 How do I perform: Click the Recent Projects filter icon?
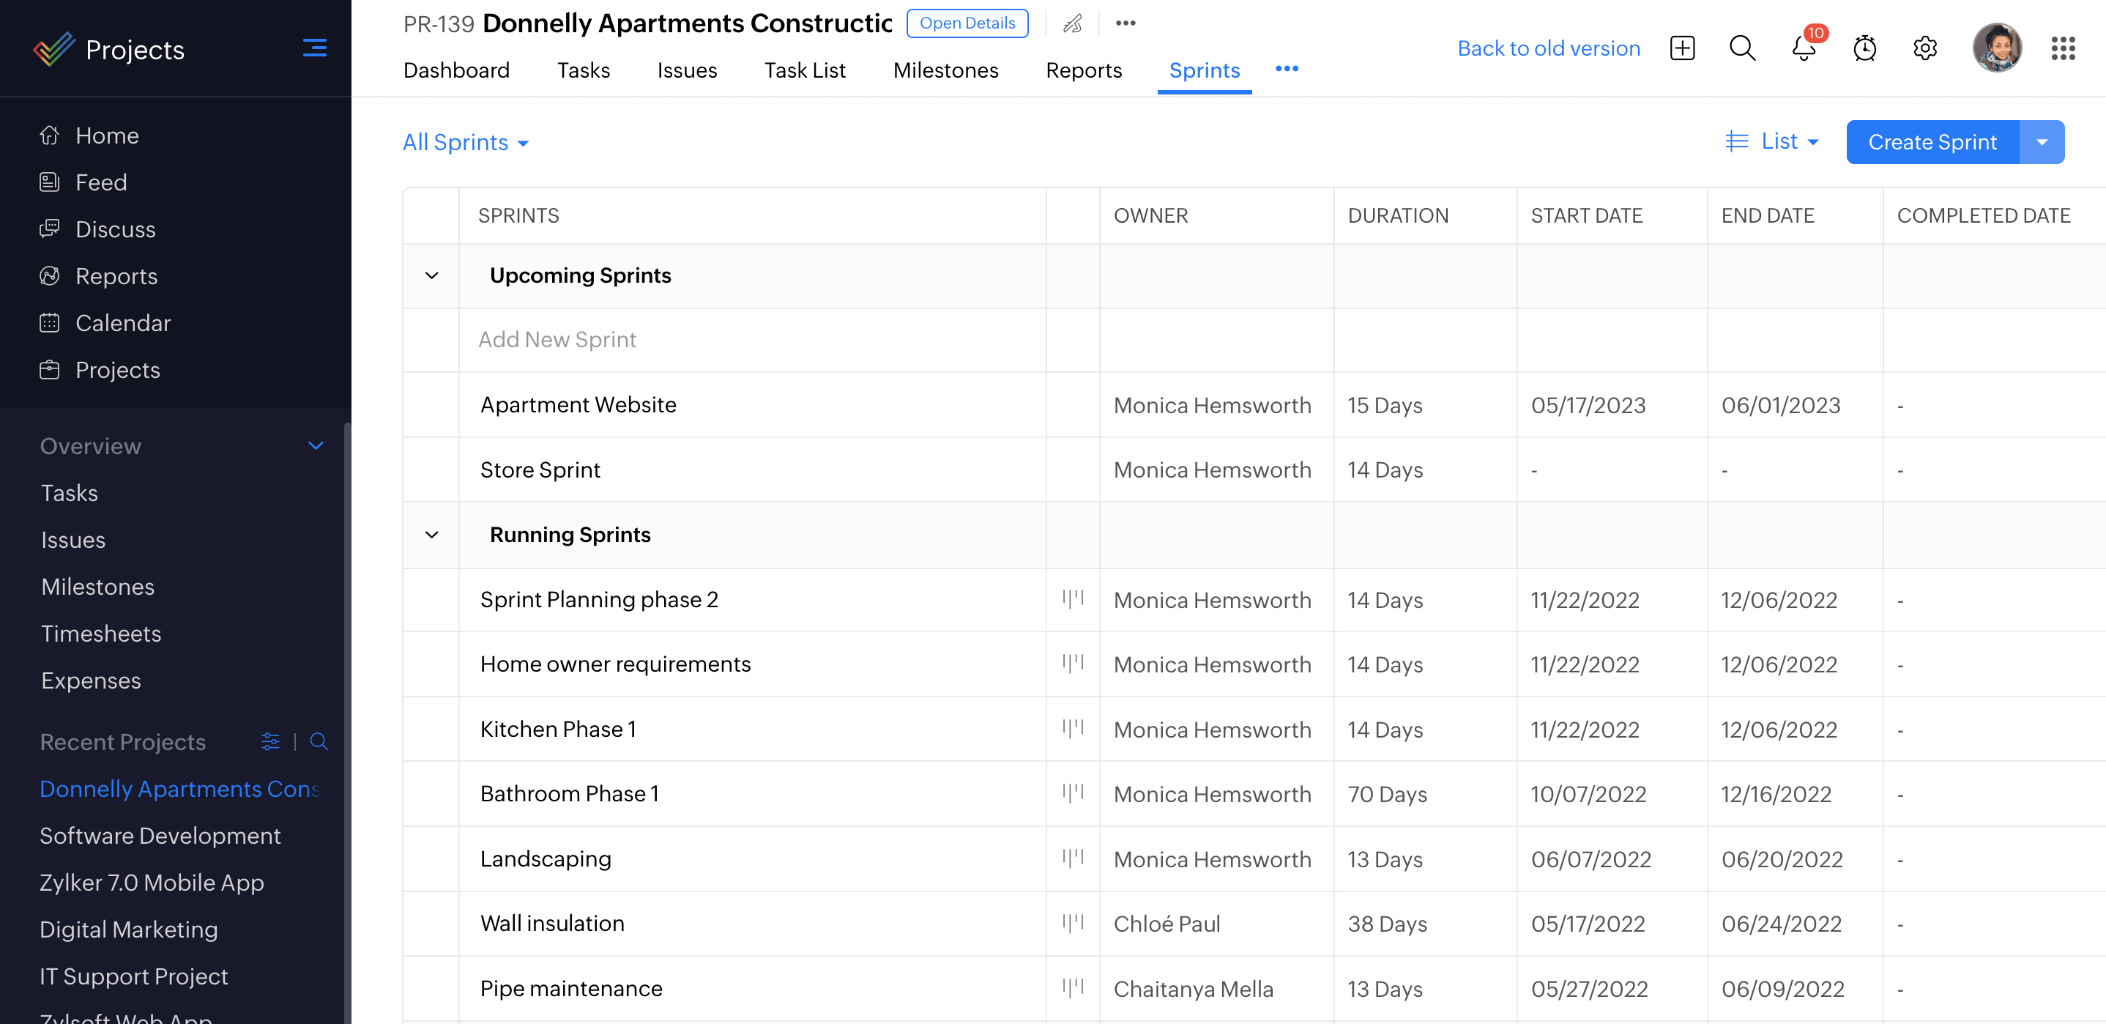point(269,742)
